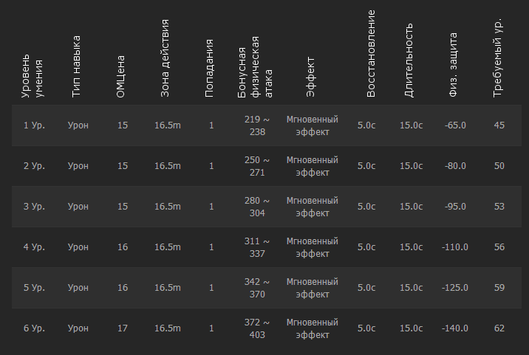Image resolution: width=529 pixels, height=355 pixels.
Task: Select the MP cost value '17'
Action: click(x=123, y=328)
